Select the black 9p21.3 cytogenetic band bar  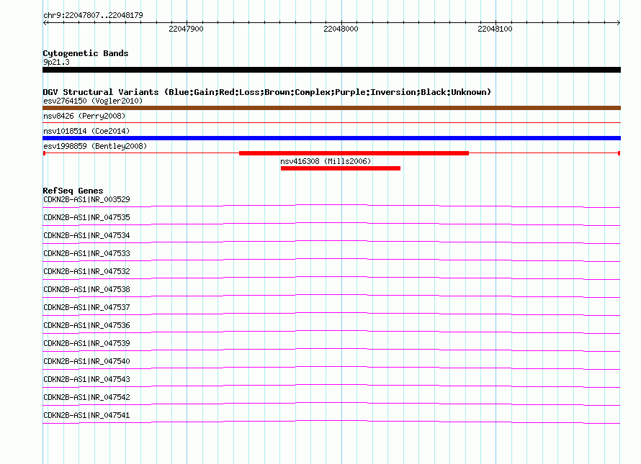[331, 70]
